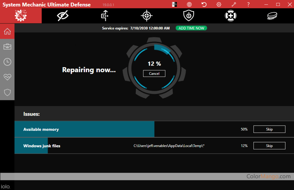
Task: Click the "Issues:" section header
Action: (x=31, y=114)
